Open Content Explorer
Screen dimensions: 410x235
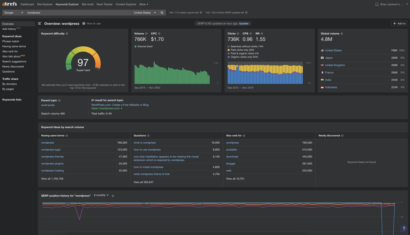click(x=126, y=4)
